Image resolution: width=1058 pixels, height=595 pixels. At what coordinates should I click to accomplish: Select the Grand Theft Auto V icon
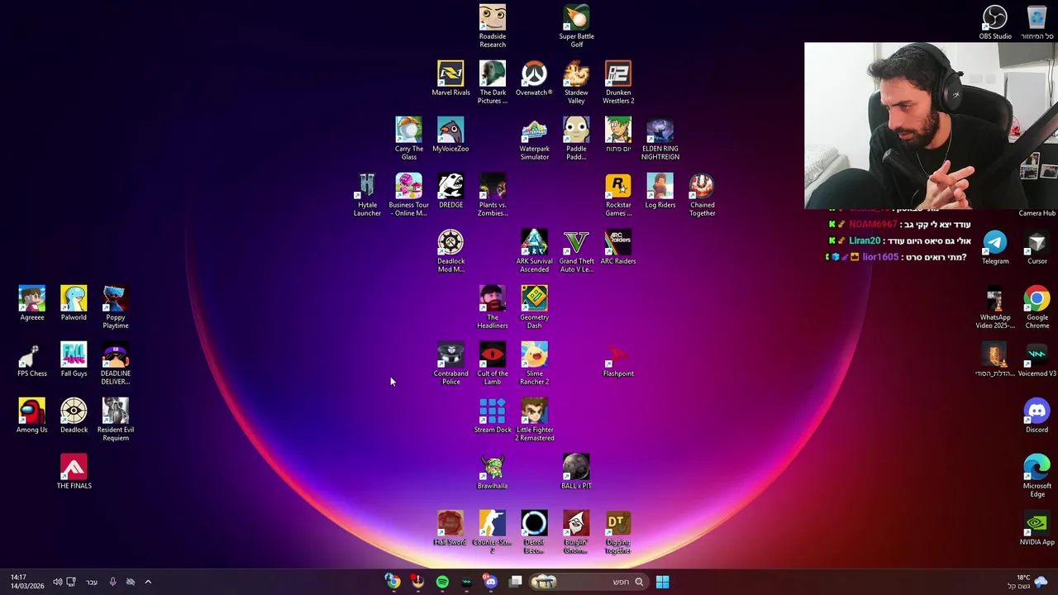point(576,250)
